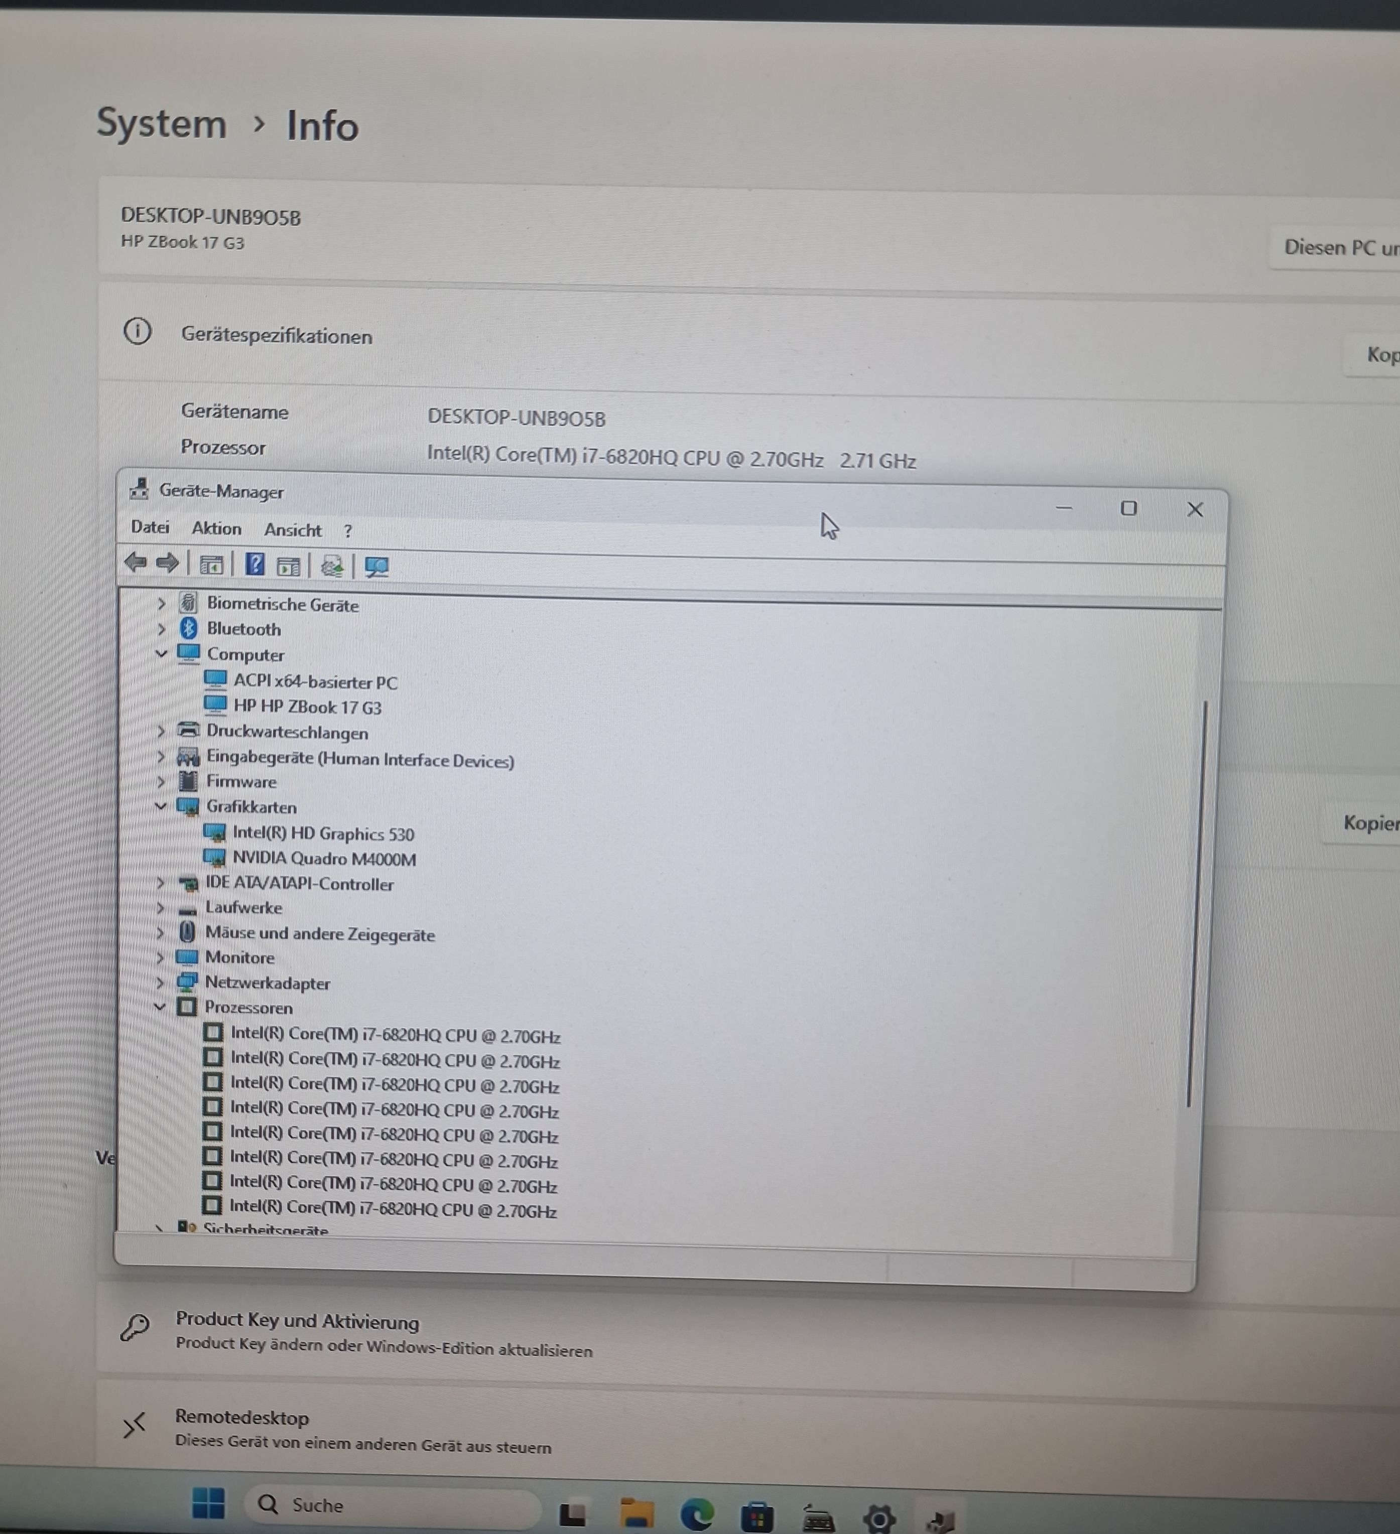Open the Datei menu
The image size is (1400, 1534).
pyautogui.click(x=150, y=526)
